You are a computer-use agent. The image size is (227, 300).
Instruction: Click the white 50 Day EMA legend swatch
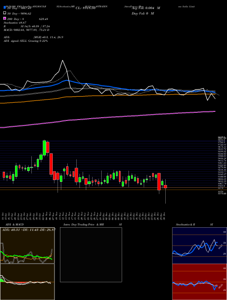point(5,13)
